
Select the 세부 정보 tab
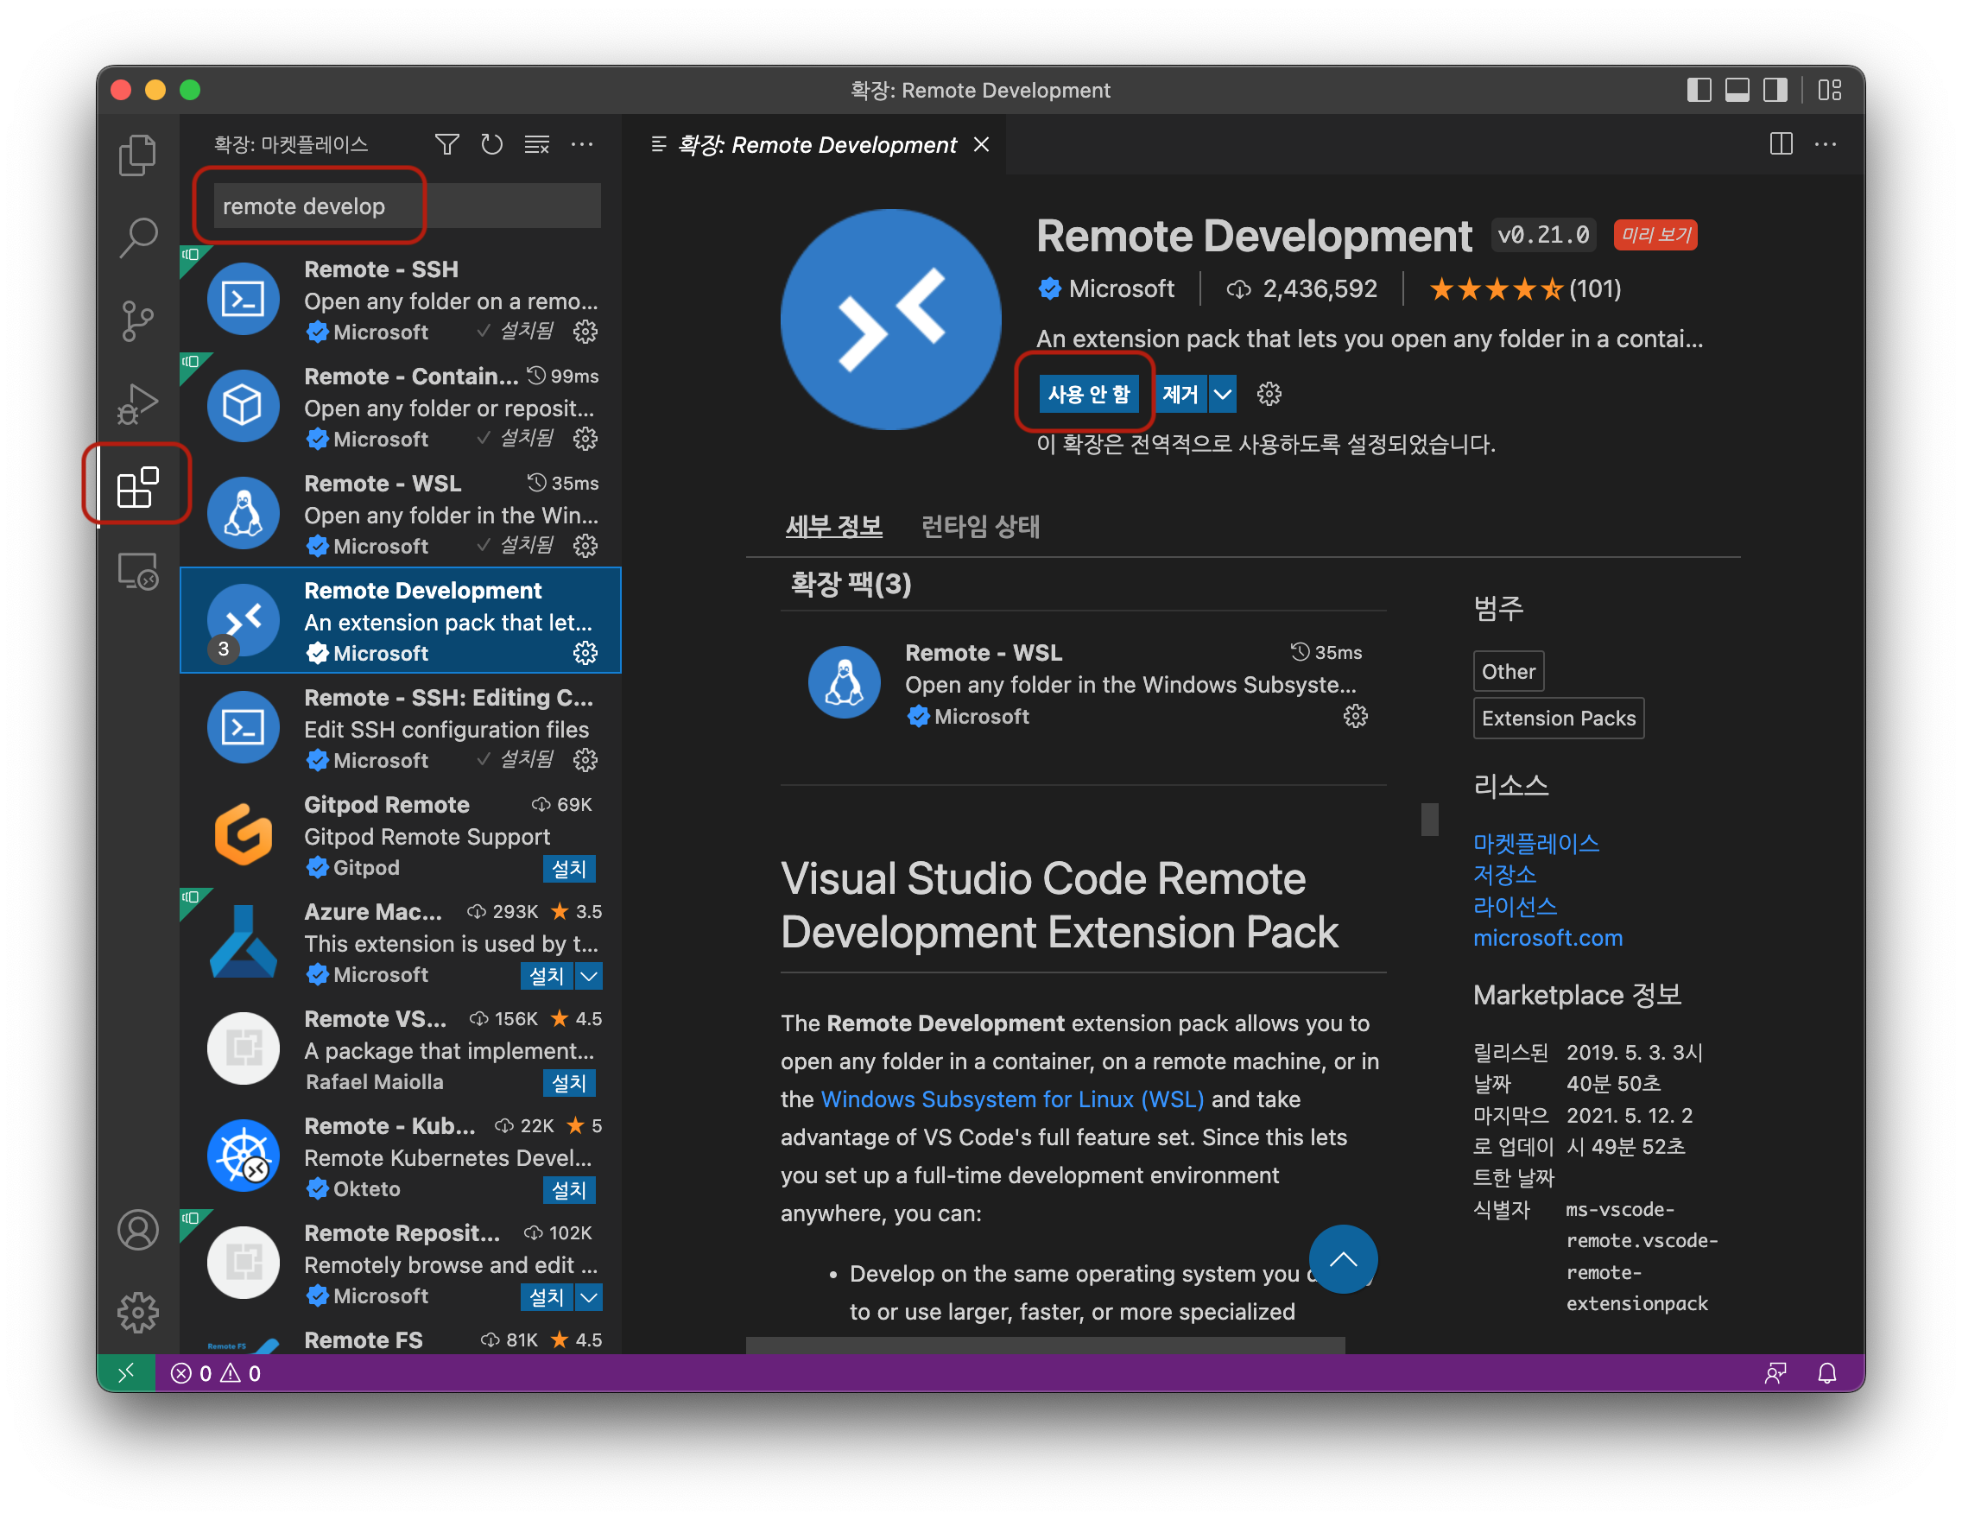coord(833,527)
